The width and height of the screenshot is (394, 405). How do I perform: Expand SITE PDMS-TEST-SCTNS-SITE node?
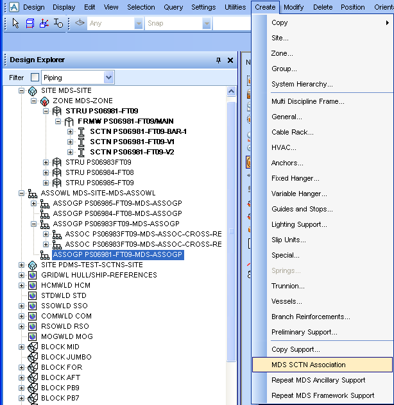(22, 265)
